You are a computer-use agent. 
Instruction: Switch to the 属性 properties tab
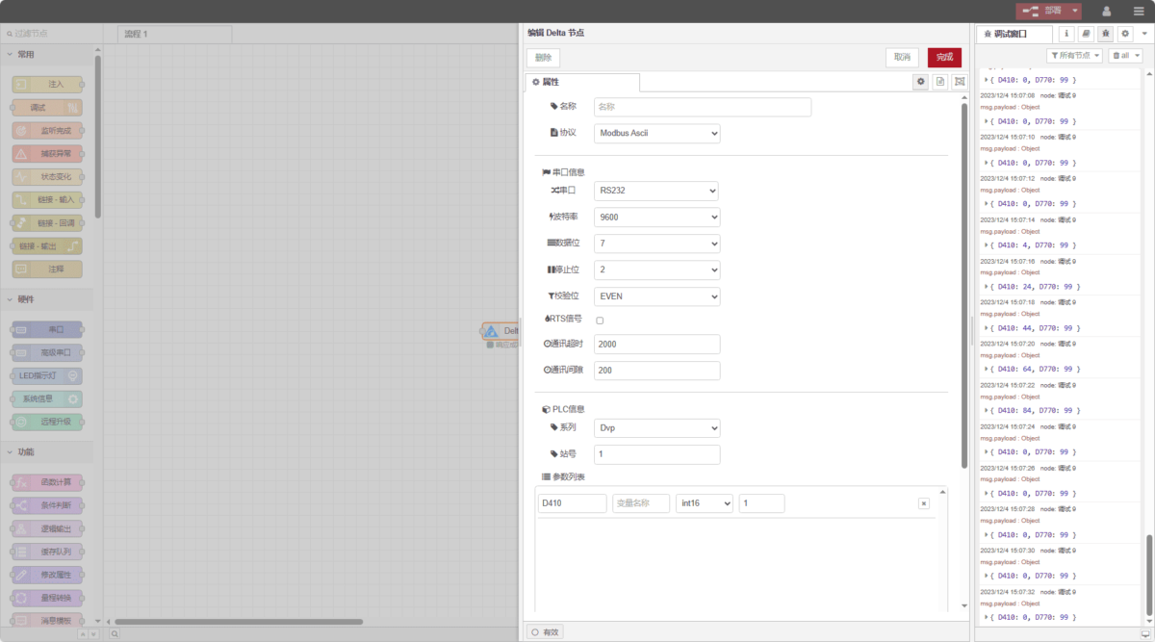581,83
